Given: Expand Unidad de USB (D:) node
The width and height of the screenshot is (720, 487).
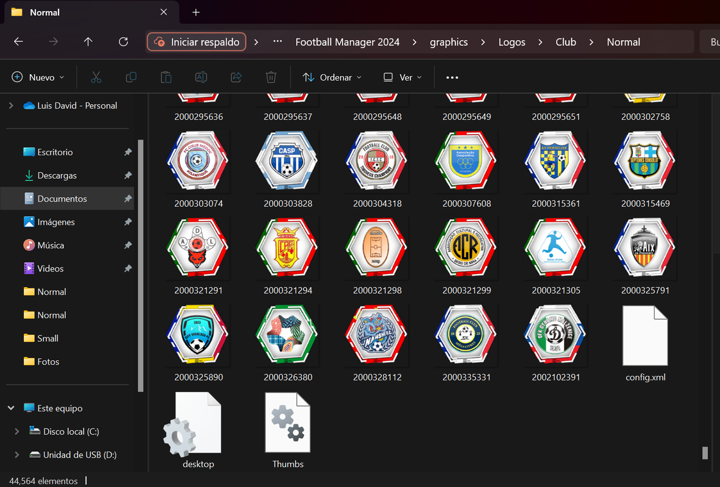Looking at the screenshot, I should coord(17,455).
